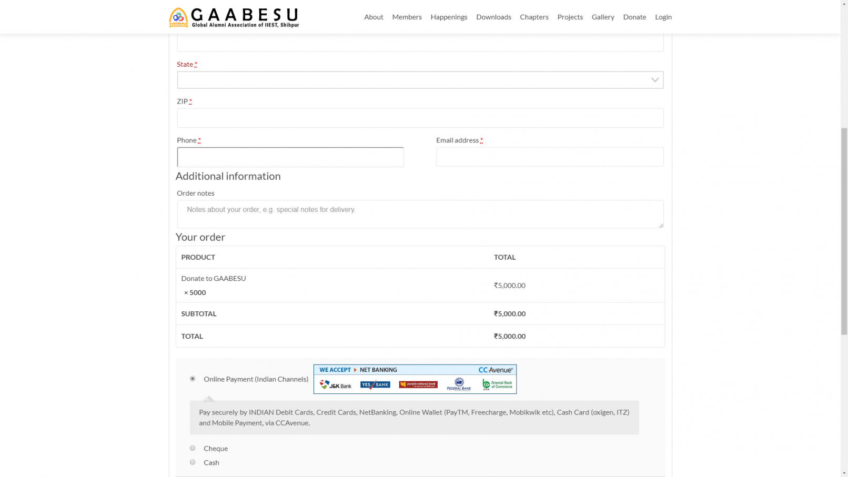Click the page vertical scrollbar
Viewport: 848px width, 477px height.
pos(844,230)
